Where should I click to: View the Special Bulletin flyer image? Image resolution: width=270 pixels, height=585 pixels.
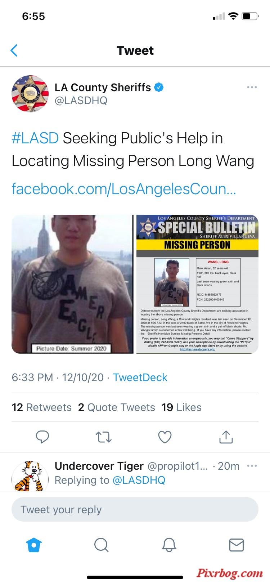pyautogui.click(x=197, y=284)
